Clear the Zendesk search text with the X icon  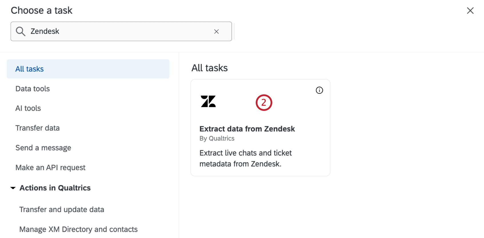coord(216,31)
